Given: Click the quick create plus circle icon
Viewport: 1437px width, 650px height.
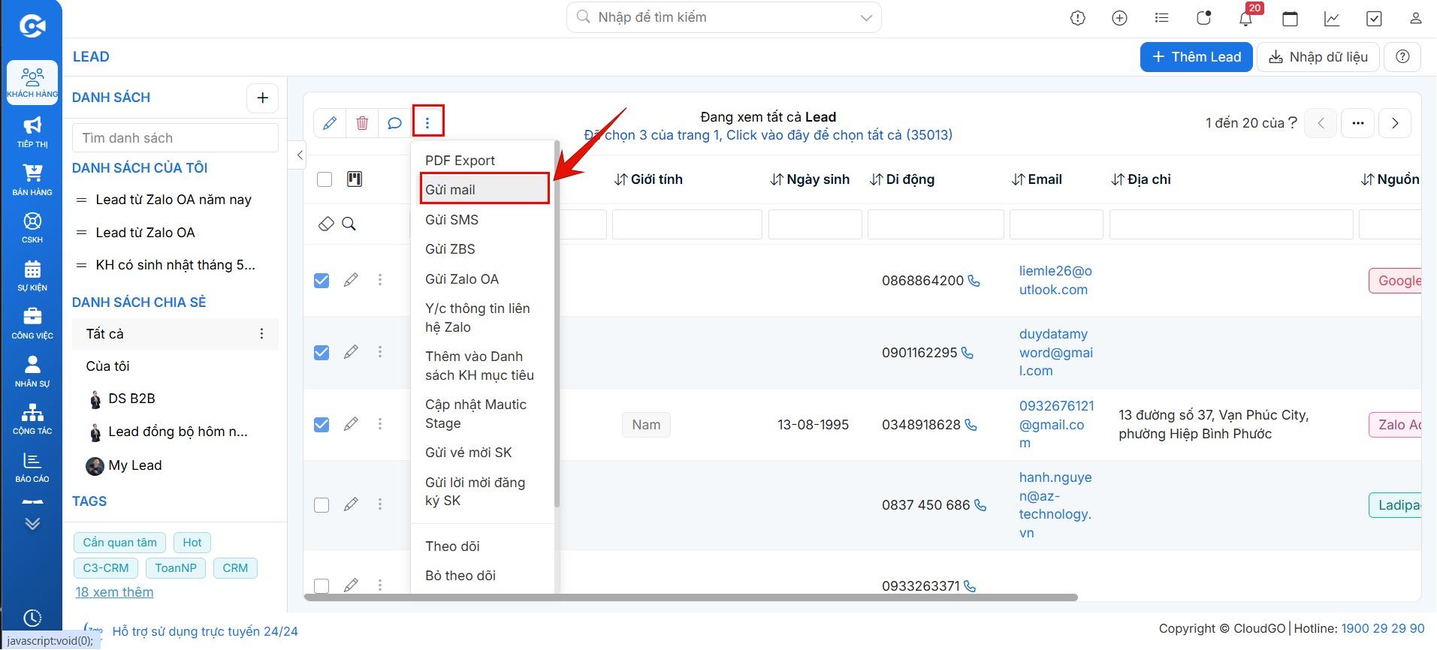Looking at the screenshot, I should pos(1119,18).
